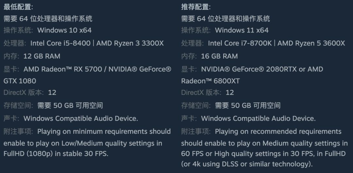This screenshot has width=353, height=173.
Task: Click the Radeon 6800XT text
Action: tap(210, 81)
